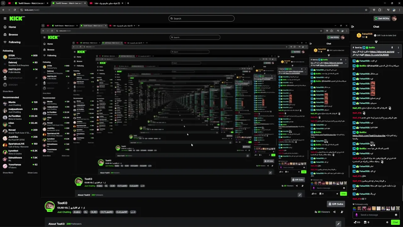Click the Gift Subs button
Viewport: 403px width, 227px height.
pyautogui.click(x=335, y=204)
